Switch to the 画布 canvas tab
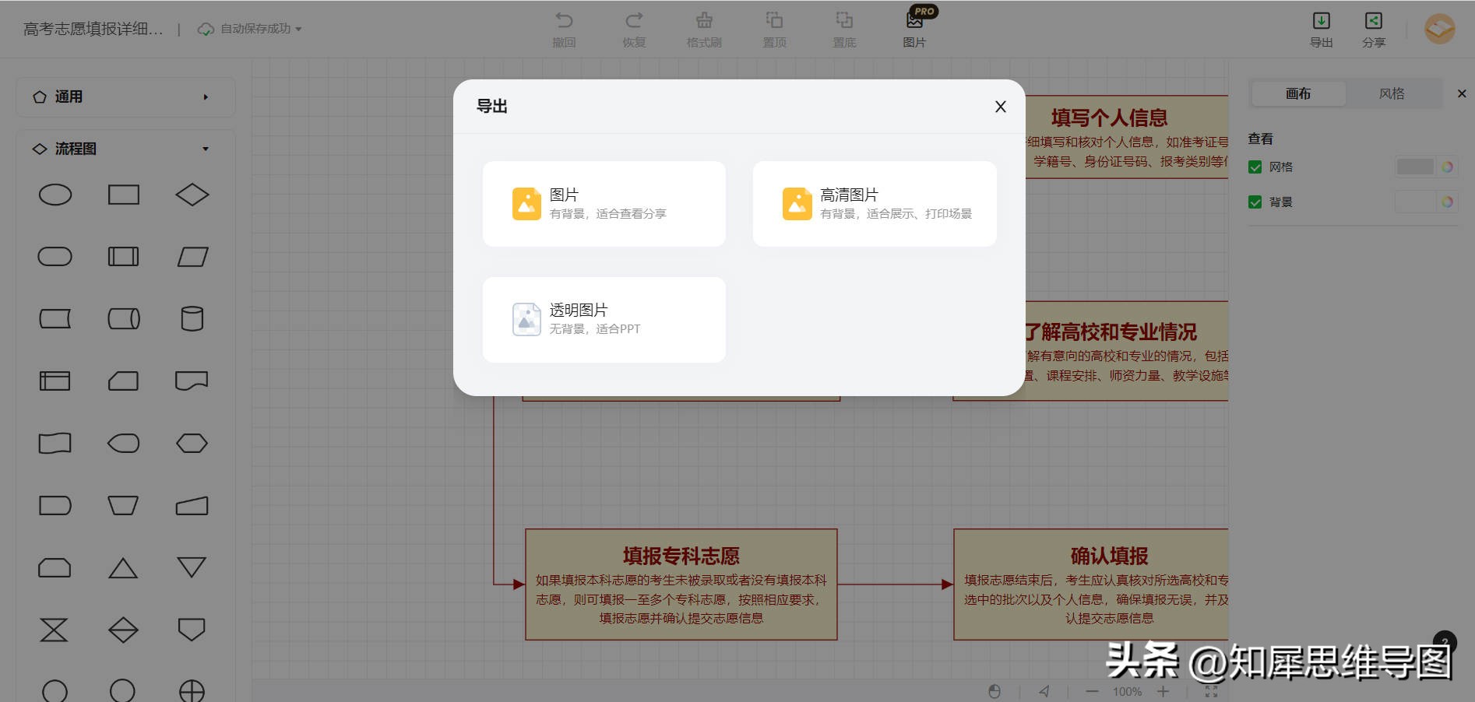 [x=1297, y=93]
